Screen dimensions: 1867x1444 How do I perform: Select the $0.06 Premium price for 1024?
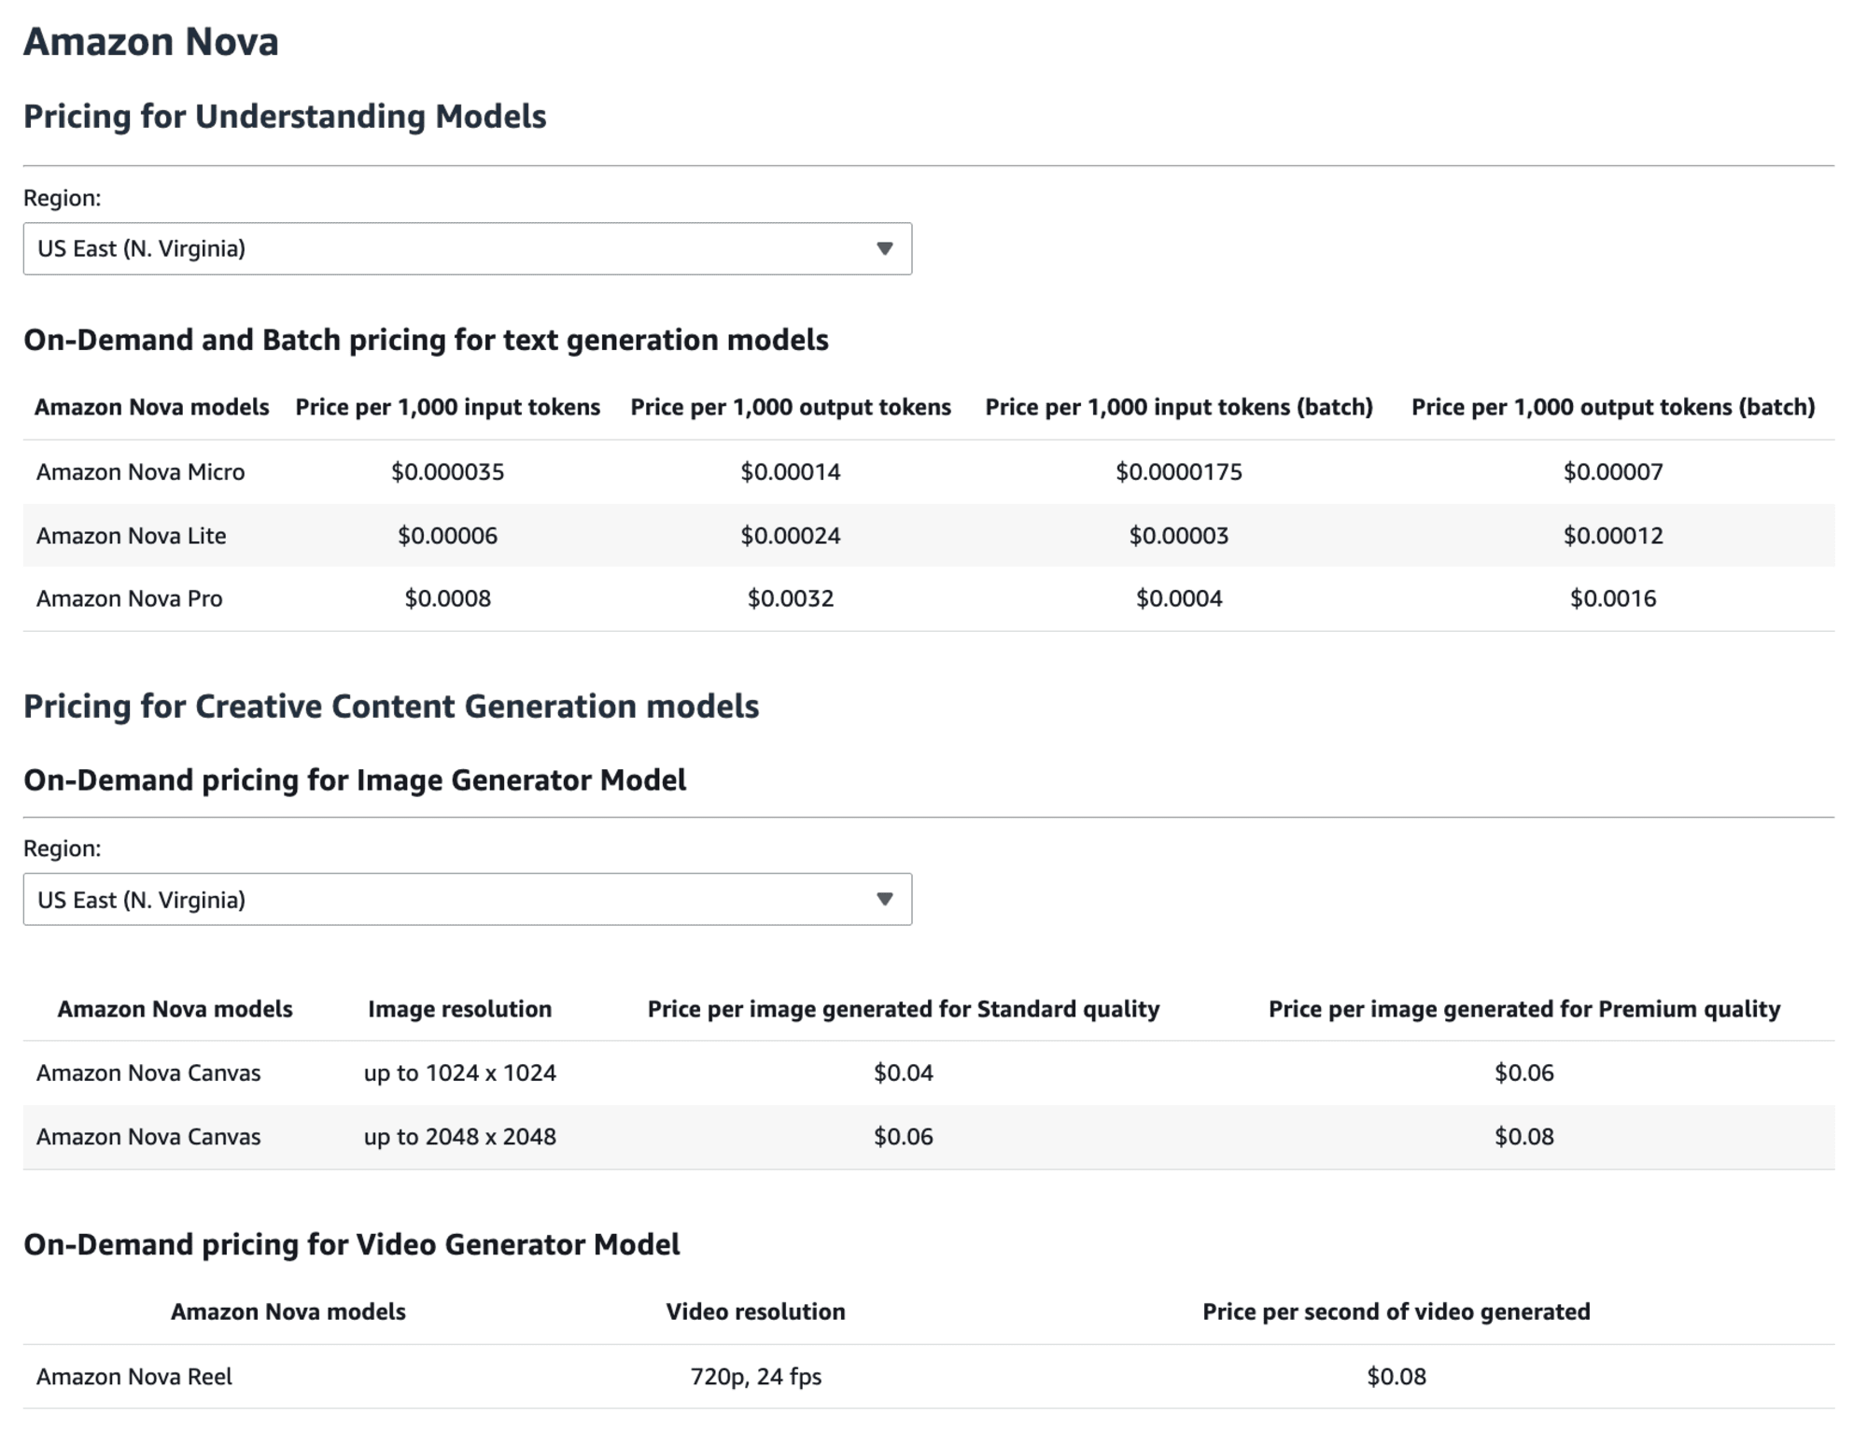pos(1524,1072)
